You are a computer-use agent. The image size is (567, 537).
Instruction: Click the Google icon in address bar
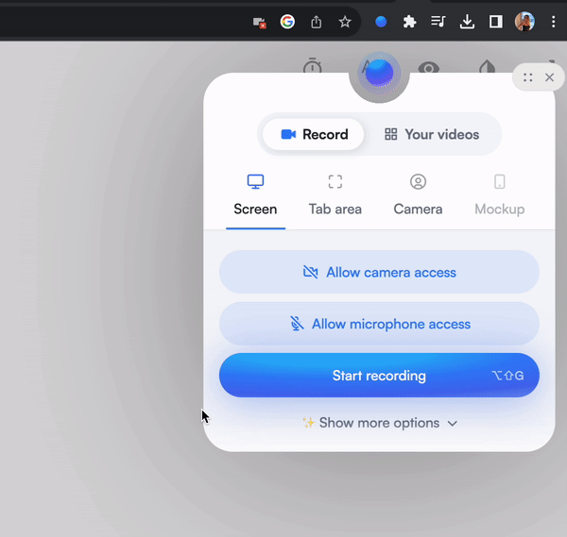[x=288, y=22]
